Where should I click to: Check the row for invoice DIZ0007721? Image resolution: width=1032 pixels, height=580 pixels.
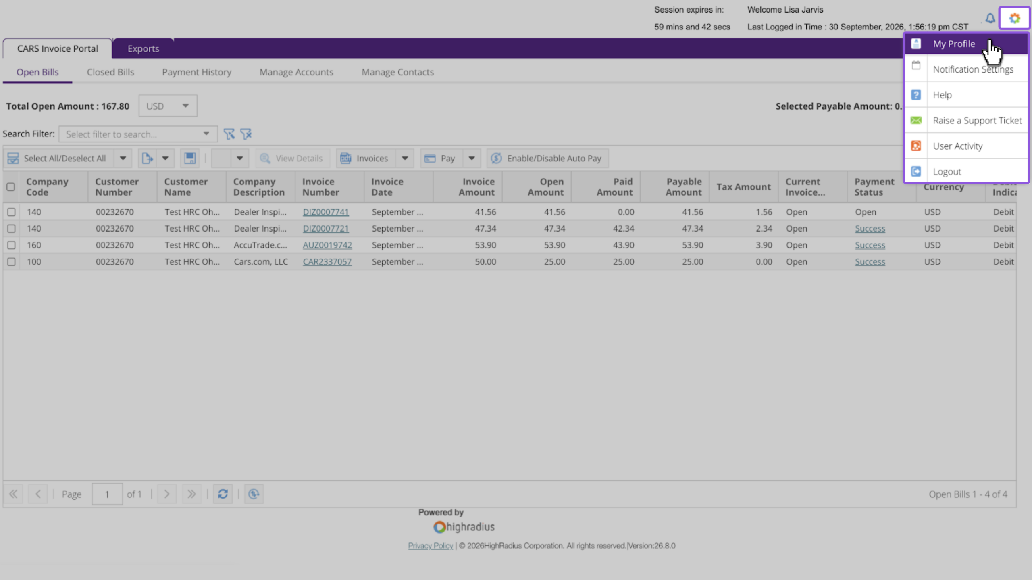11,228
